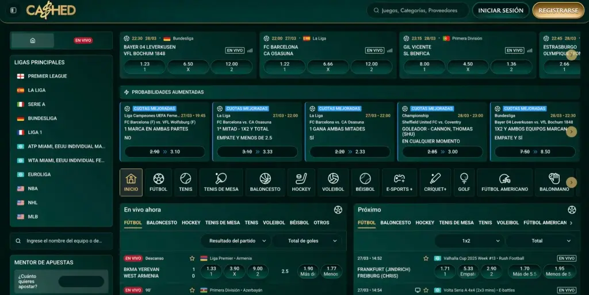Switch to the EN VIVO sidebar tab
The height and width of the screenshot is (295, 589).
point(83,40)
